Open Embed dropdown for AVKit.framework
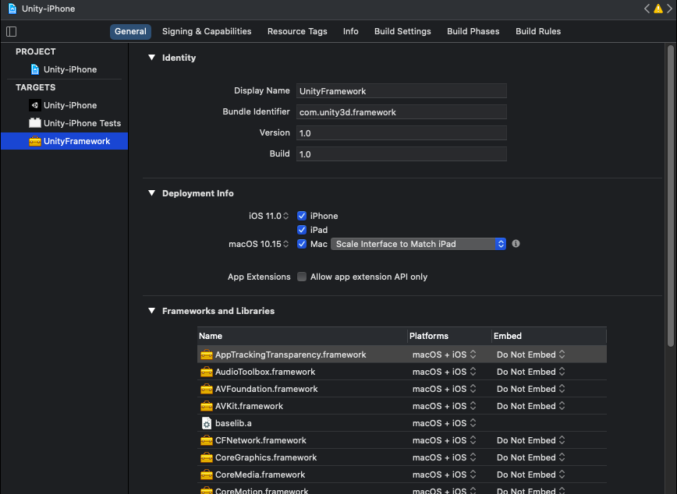677x494 pixels. (530, 406)
